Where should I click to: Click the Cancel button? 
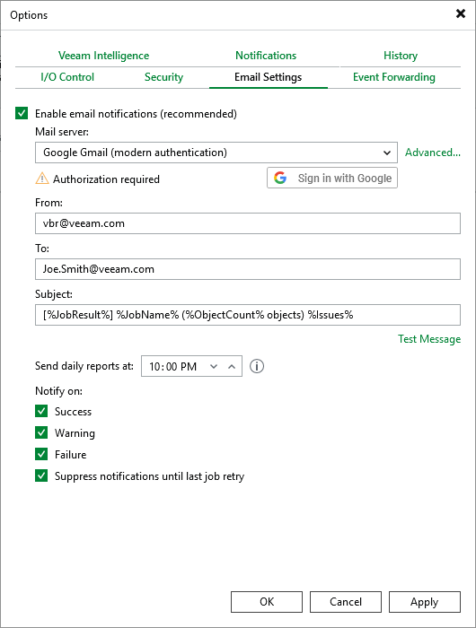[x=346, y=602]
